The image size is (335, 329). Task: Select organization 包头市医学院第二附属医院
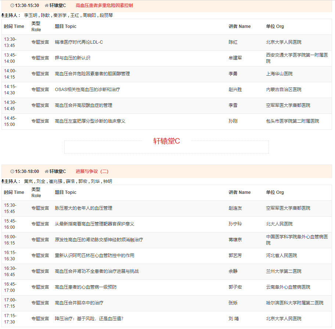pos(292,121)
